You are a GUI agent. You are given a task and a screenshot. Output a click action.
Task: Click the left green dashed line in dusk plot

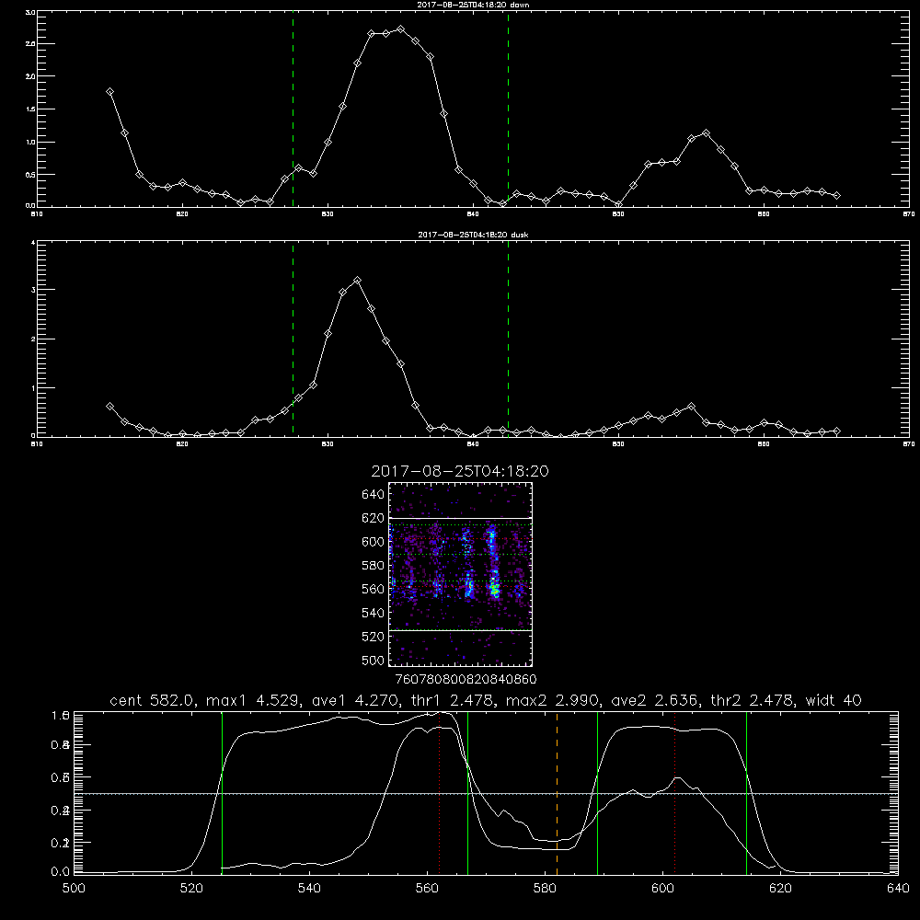coord(293,339)
